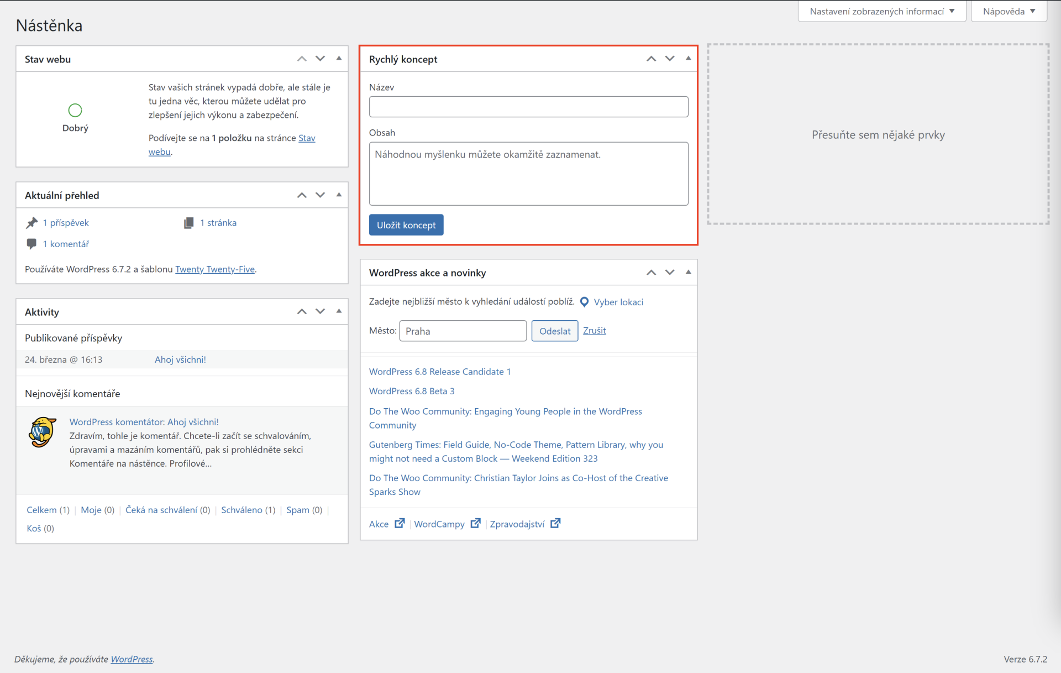The image size is (1061, 673).
Task: Move WordPress akce a novinky panel up
Action: coord(652,272)
